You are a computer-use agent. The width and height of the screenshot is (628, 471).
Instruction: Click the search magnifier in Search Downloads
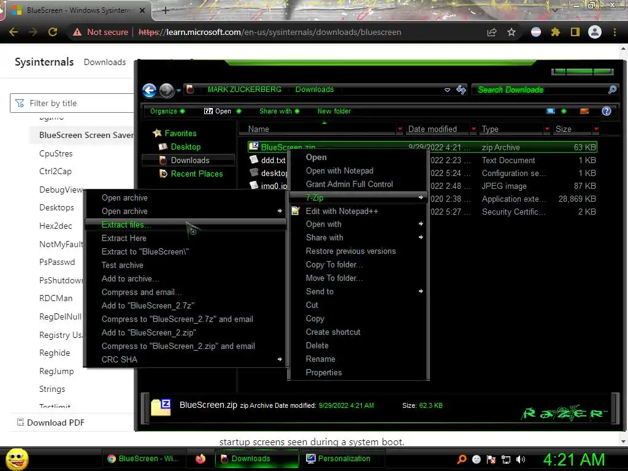tap(611, 90)
